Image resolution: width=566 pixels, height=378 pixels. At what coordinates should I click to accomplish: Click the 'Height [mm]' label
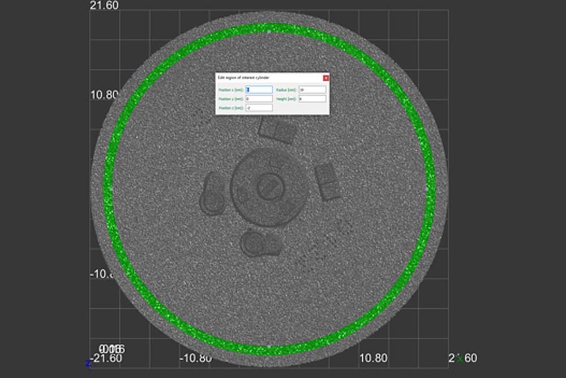click(286, 99)
